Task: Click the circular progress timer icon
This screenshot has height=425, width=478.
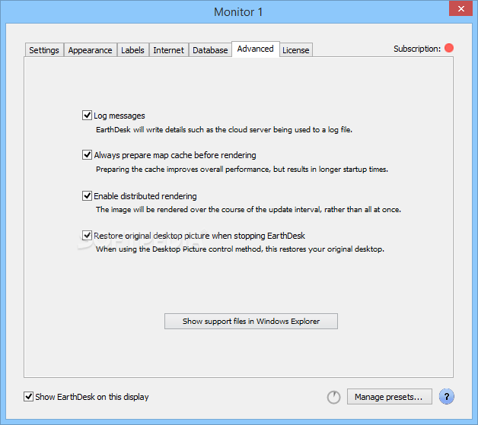Action: coord(334,398)
